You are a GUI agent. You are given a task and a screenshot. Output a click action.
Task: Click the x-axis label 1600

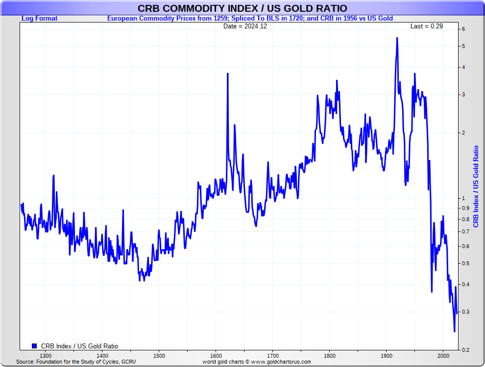[216, 356]
